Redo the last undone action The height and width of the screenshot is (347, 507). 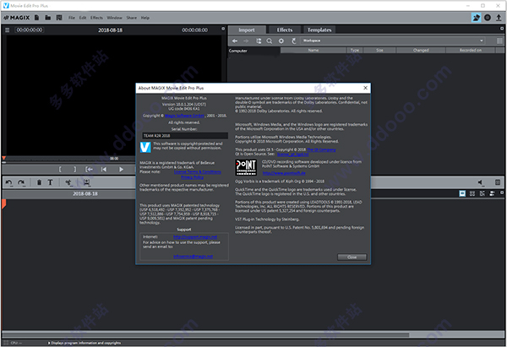click(21, 182)
